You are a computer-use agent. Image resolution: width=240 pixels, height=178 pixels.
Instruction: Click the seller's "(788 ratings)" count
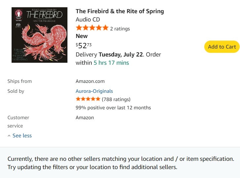116,99
